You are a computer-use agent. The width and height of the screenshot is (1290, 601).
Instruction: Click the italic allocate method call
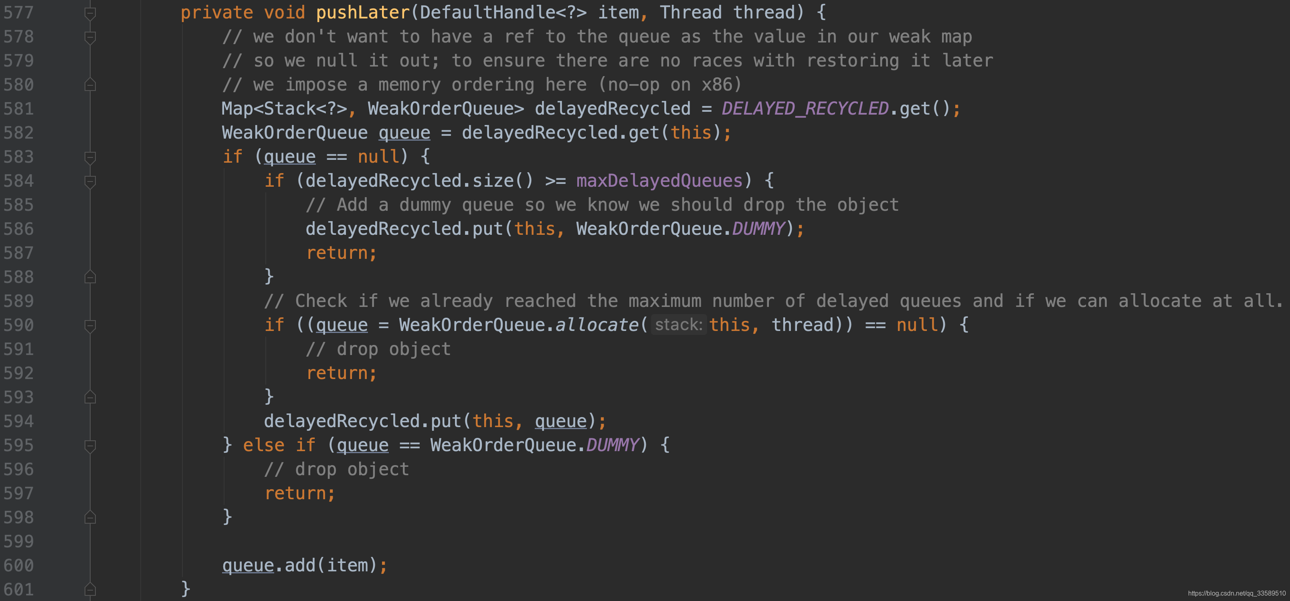(597, 325)
